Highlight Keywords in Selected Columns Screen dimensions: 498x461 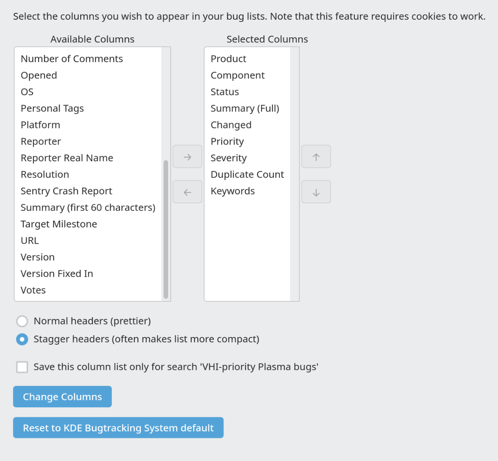232,191
